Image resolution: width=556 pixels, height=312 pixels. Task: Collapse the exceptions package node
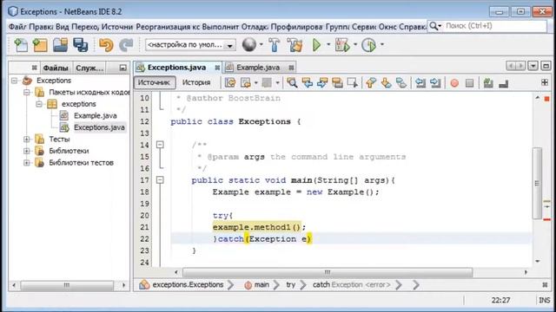(x=39, y=104)
